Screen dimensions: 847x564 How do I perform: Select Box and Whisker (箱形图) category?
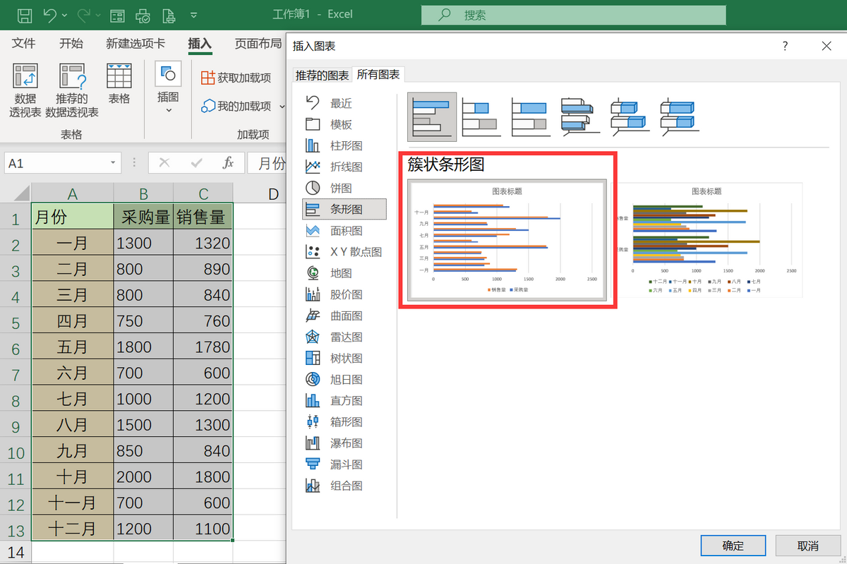[x=344, y=422]
